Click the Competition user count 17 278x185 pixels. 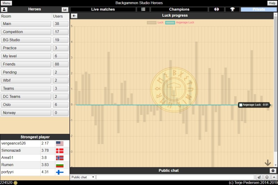pos(60,32)
